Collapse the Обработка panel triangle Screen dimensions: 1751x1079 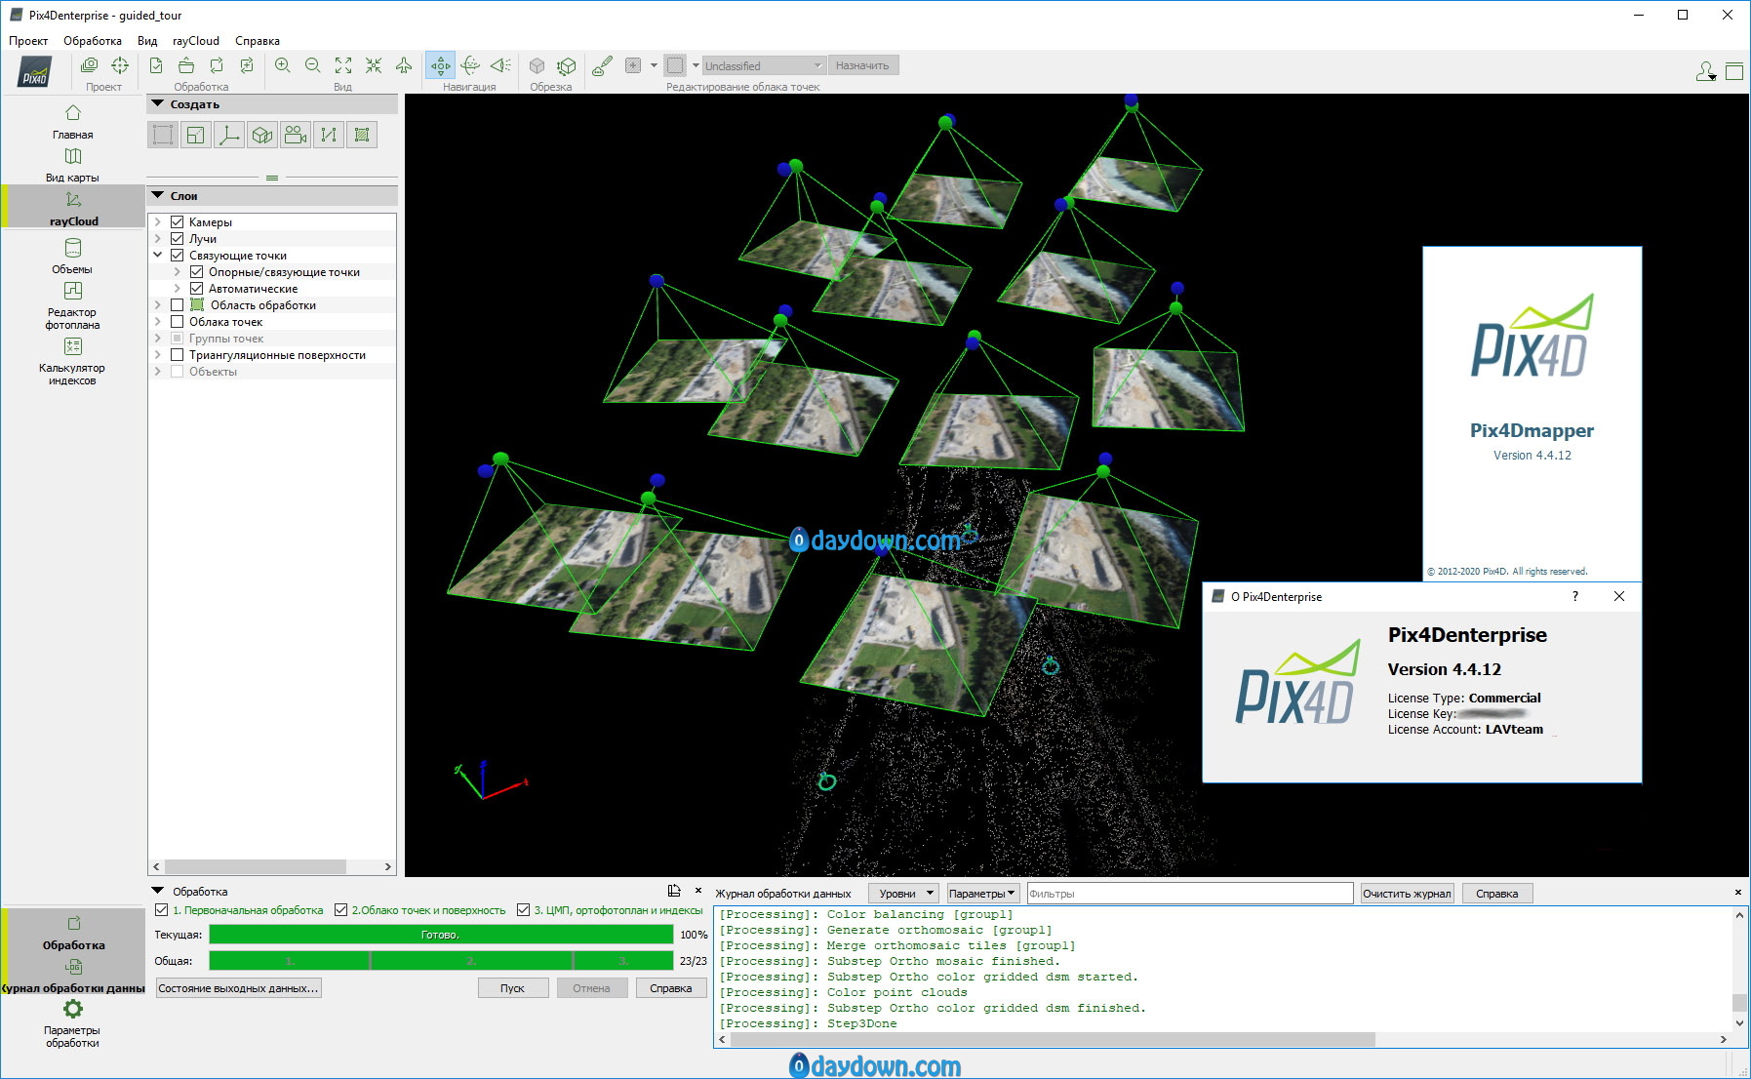[x=158, y=891]
